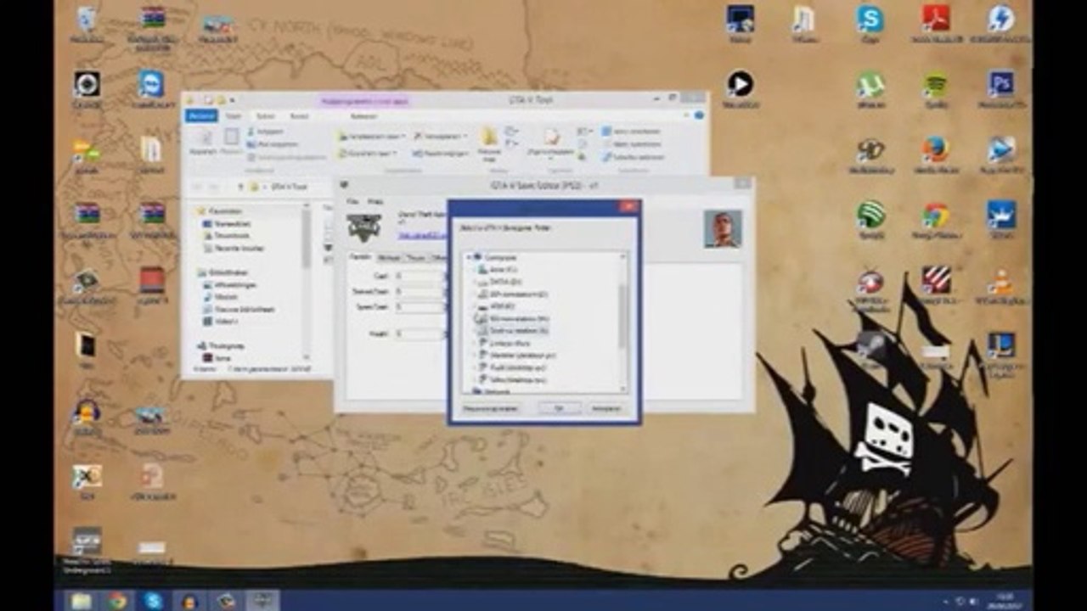
Task: Switch to the Delen ribbon tab
Action: pyautogui.click(x=266, y=116)
